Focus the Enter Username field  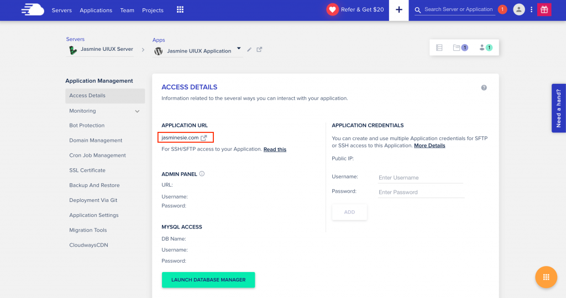421,178
